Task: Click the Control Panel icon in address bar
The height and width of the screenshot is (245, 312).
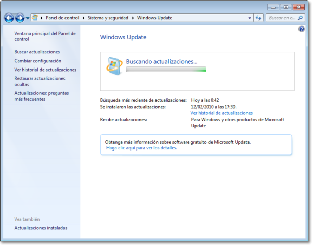Action: 35,18
